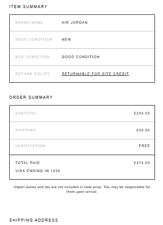The height and width of the screenshot is (225, 163).
Task: Click the Shipping Address heading
Action: (34, 220)
